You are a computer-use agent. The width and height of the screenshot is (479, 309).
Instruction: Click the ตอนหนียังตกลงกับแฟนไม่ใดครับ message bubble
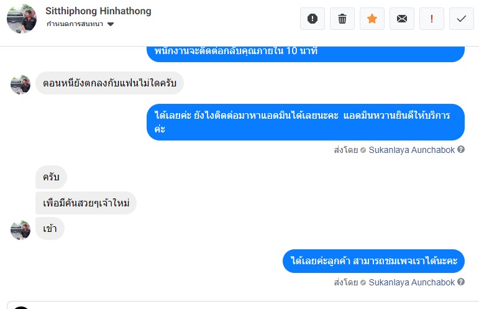[x=109, y=83]
